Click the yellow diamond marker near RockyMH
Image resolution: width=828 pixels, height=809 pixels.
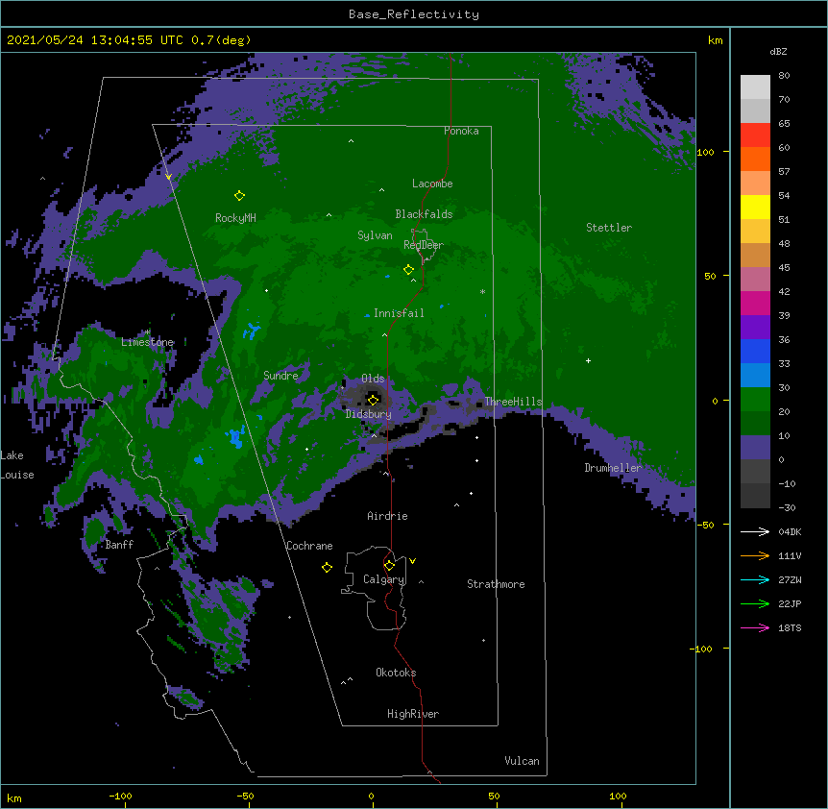point(239,196)
